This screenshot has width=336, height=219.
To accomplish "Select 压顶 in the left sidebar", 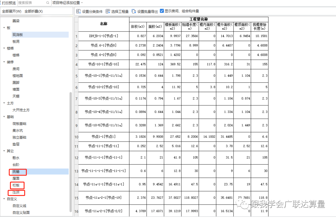I will [16, 192].
